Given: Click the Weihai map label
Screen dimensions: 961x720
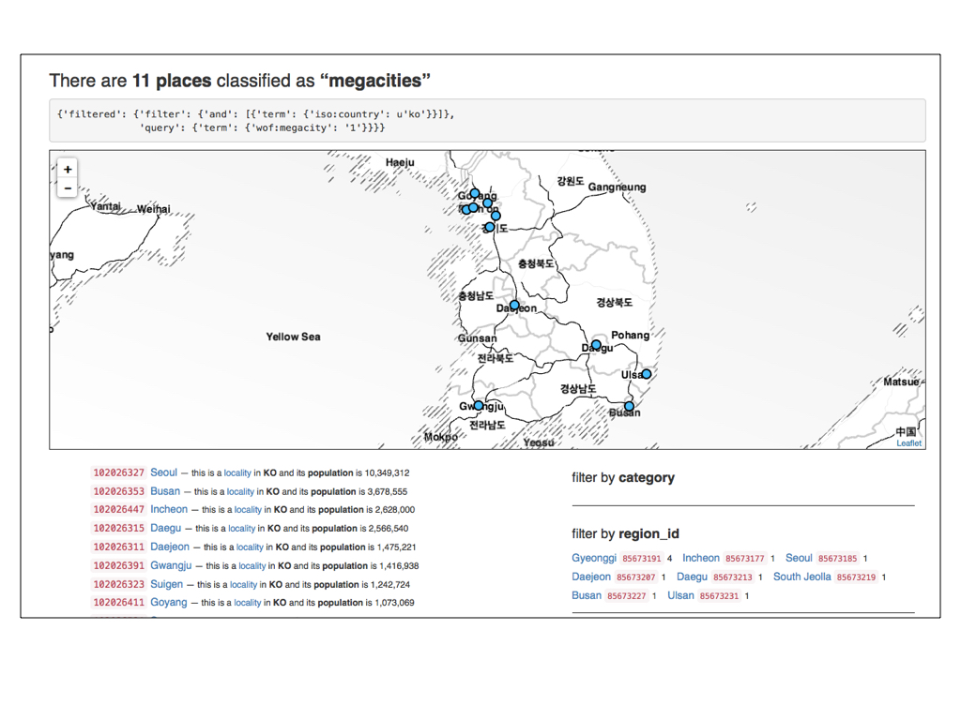Looking at the screenshot, I should [x=153, y=209].
